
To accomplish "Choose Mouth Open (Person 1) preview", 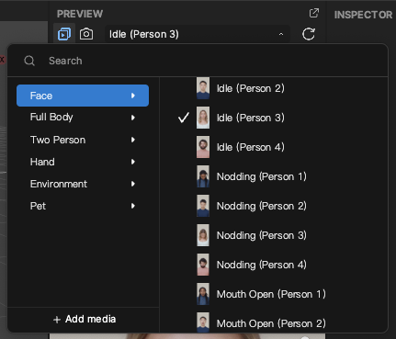I will [274, 294].
